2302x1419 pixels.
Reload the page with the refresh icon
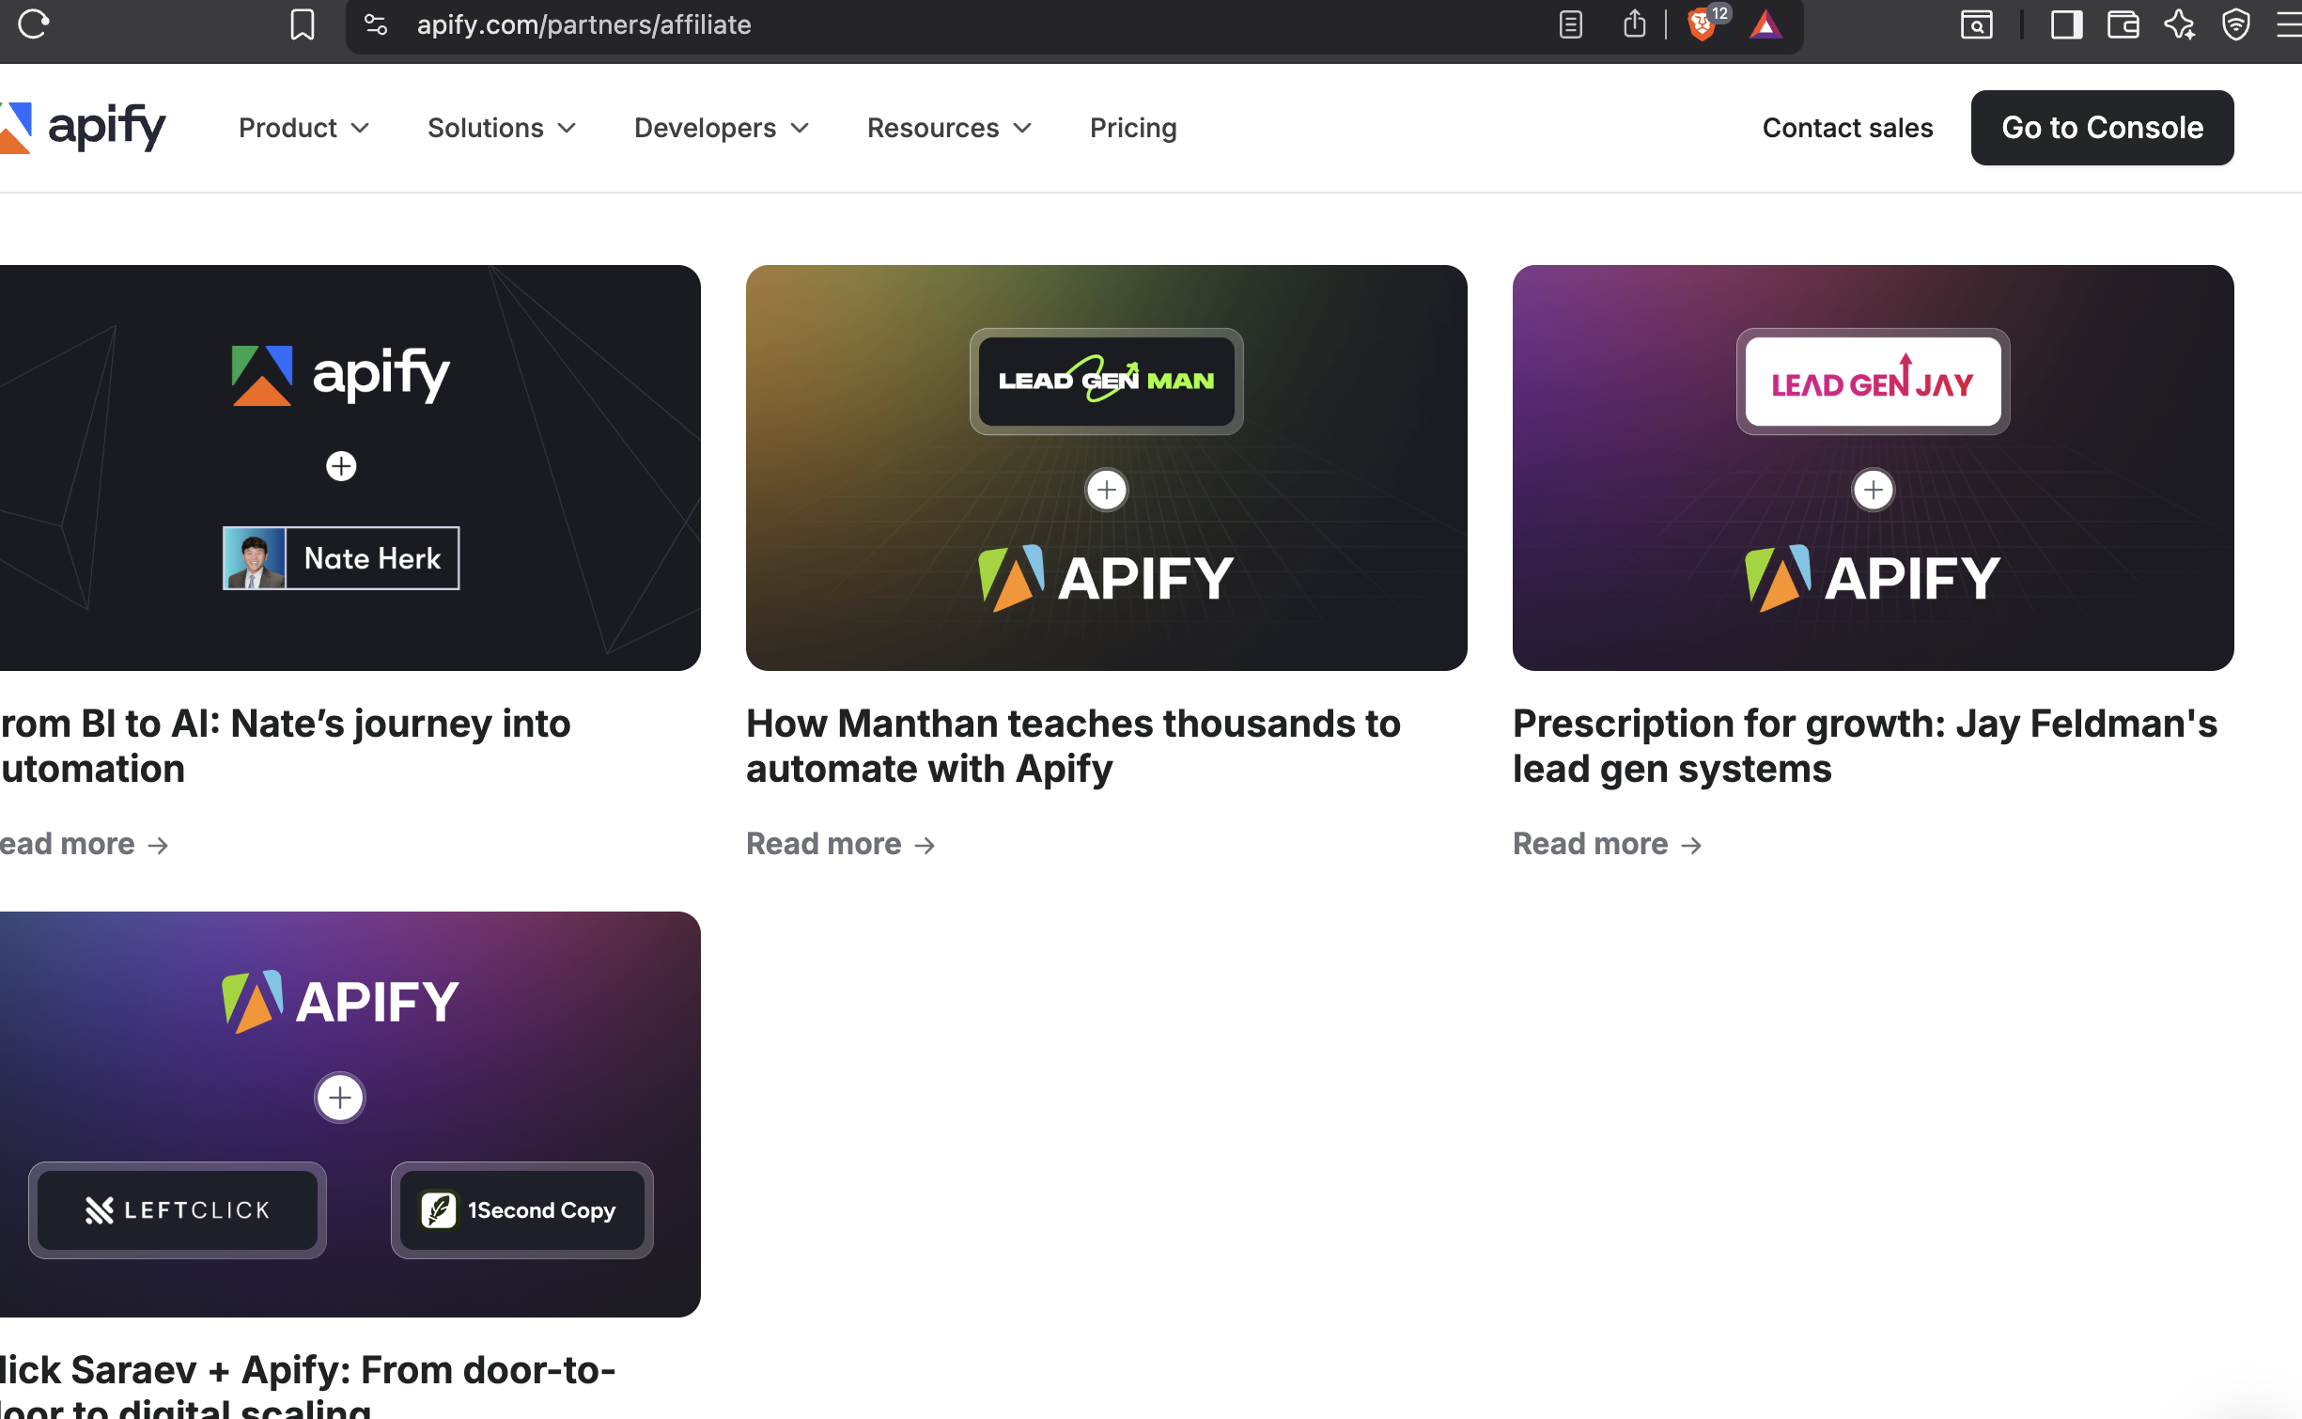click(33, 24)
